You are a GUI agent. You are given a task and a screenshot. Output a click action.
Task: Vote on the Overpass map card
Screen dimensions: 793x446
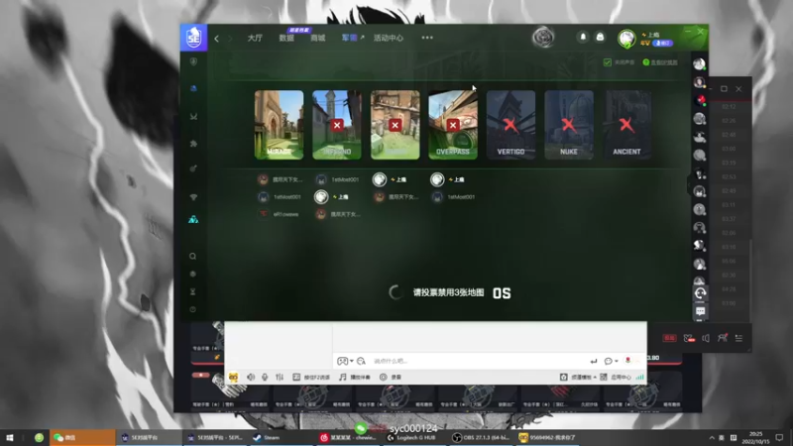453,125
